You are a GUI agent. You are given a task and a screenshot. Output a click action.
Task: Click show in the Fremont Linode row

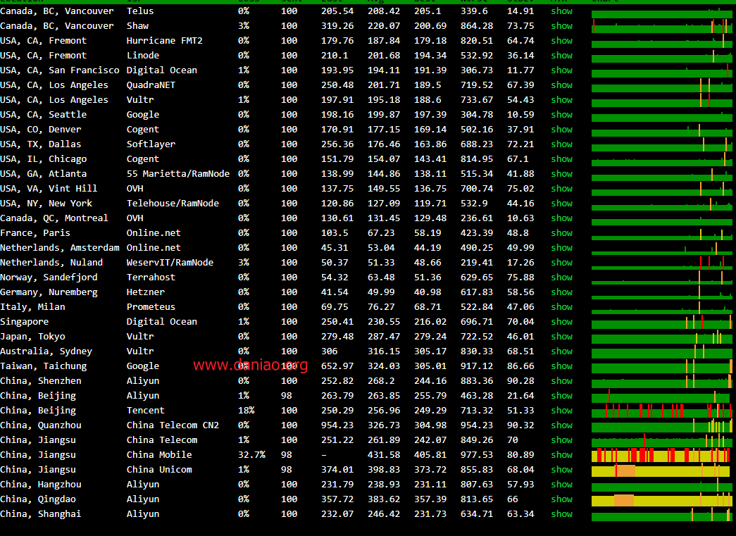[561, 56]
